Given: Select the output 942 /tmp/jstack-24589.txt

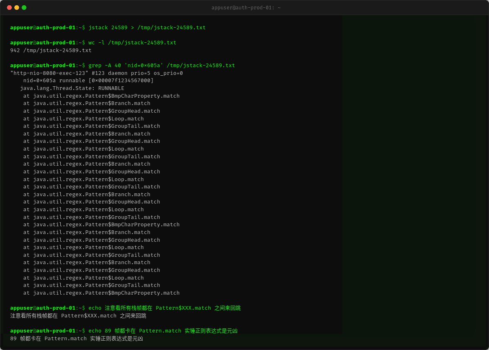Looking at the screenshot, I should (51, 50).
